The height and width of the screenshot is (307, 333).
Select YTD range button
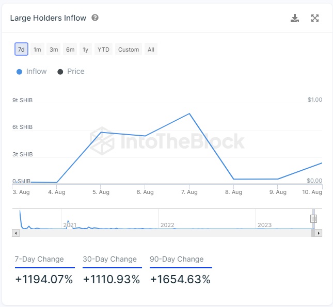[103, 49]
